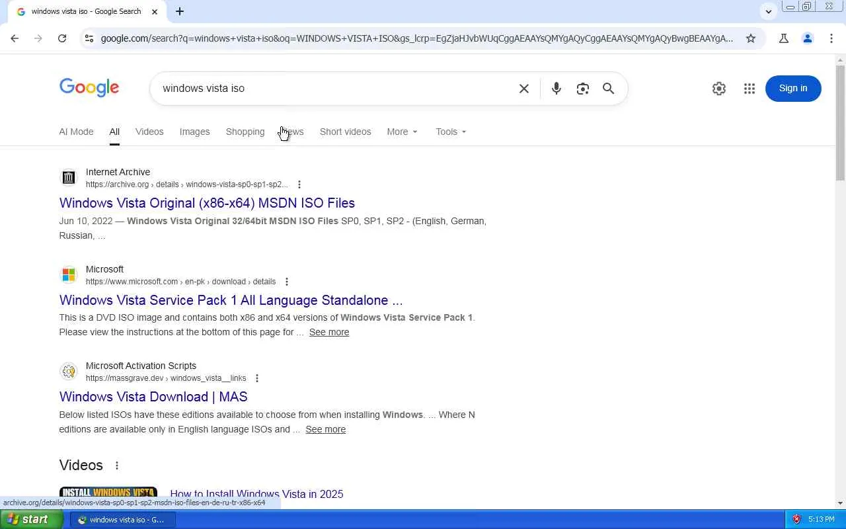The image size is (846, 529).
Task: Open Internet Archive result options menu
Action: click(299, 184)
